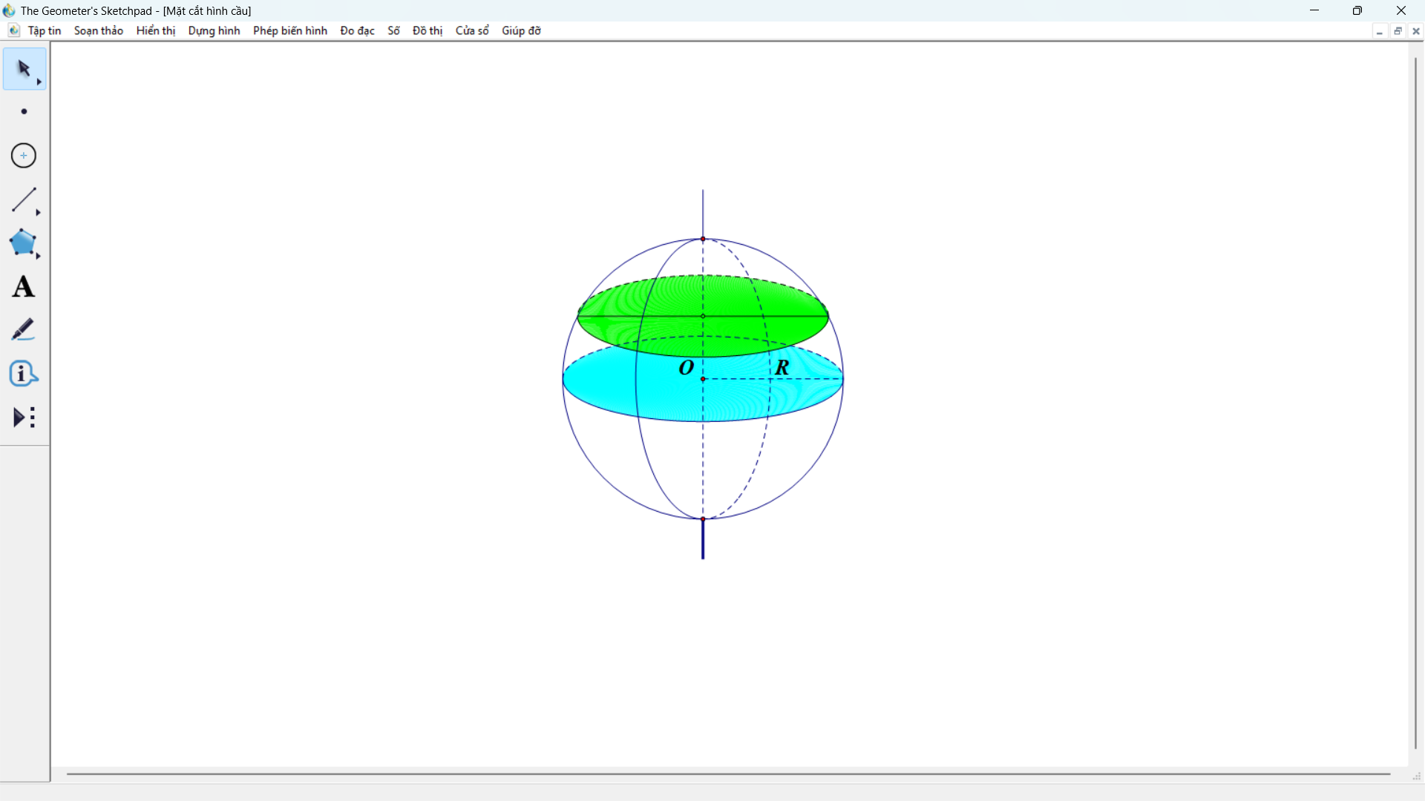
Task: Select the Point tool
Action: click(x=24, y=112)
